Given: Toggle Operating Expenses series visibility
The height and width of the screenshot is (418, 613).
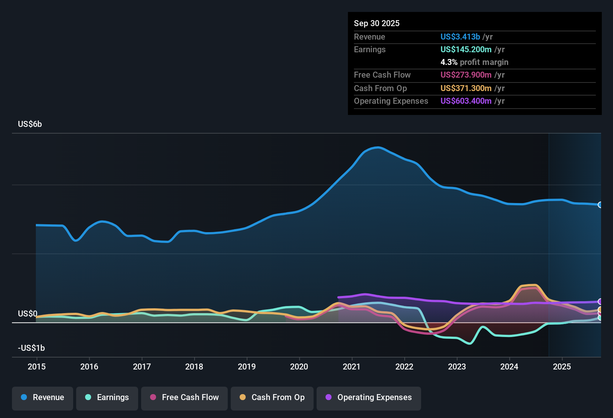Looking at the screenshot, I should click(368, 397).
